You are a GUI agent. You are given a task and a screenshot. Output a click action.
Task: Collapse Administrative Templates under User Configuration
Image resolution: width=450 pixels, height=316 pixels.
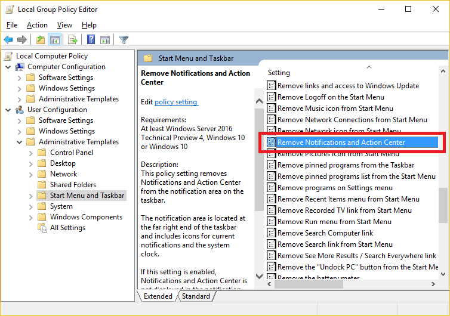20,142
